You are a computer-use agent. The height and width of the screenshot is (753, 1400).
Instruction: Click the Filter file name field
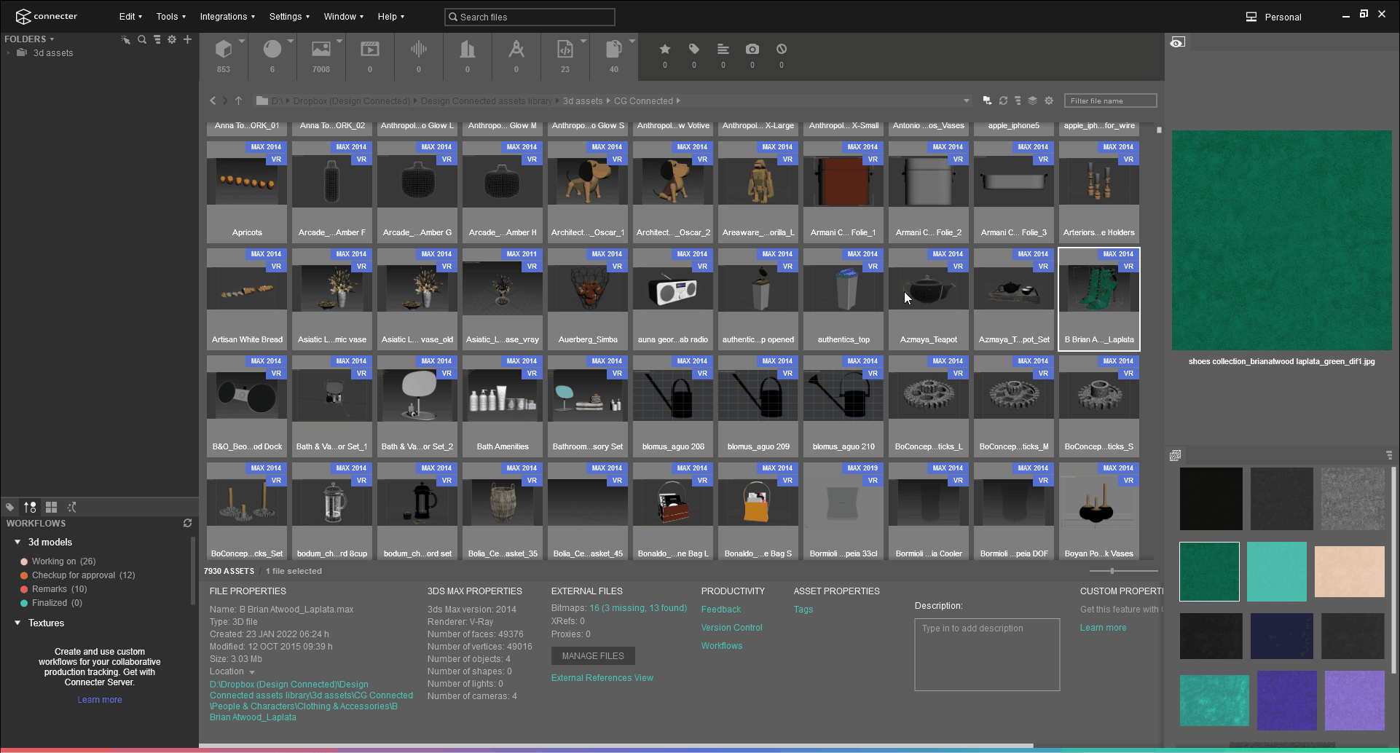(x=1110, y=100)
